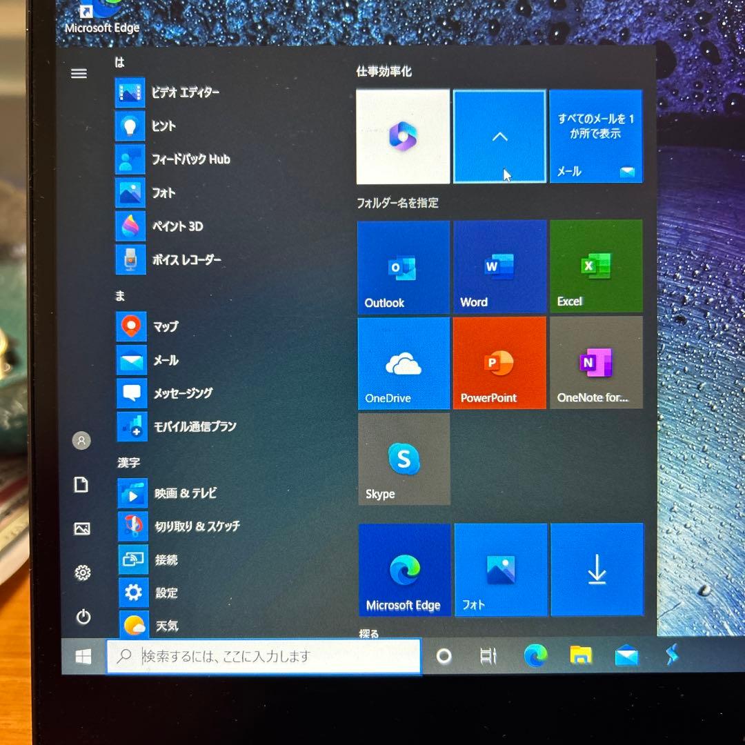
Task: Click the は section header to jump alphabetically
Action: [120, 62]
